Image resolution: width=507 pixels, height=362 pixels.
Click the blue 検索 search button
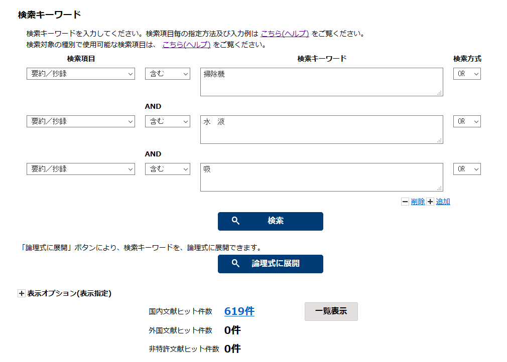coord(270,221)
